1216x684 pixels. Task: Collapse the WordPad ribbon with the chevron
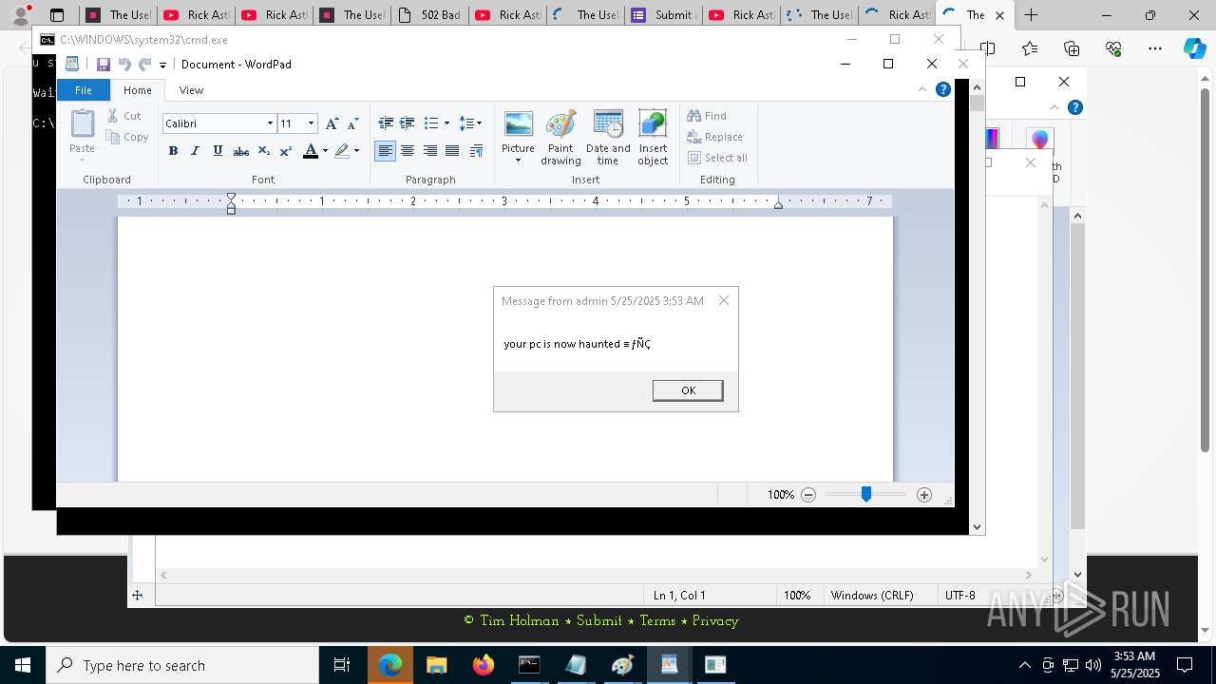[921, 89]
